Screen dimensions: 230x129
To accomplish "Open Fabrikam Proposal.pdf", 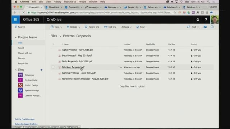I will point(73,67).
